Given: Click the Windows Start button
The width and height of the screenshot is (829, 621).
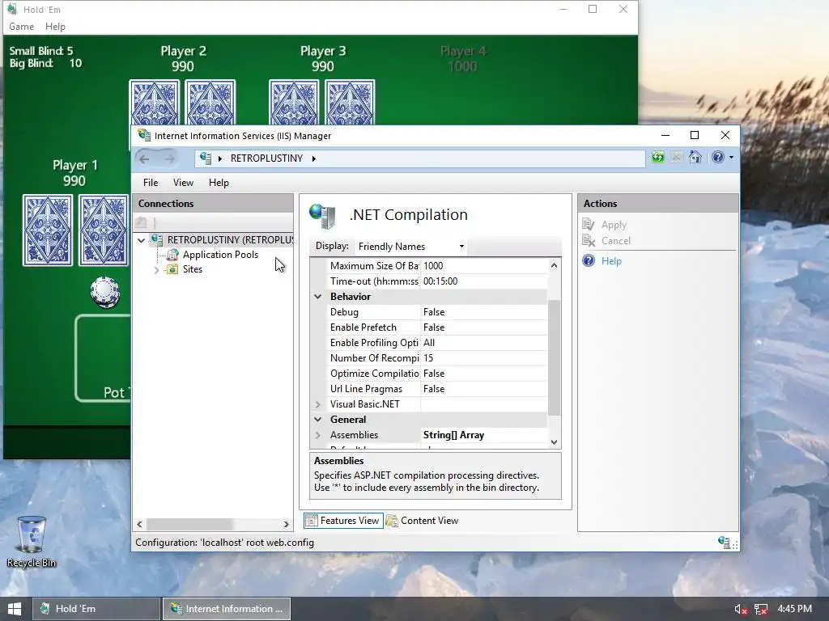Looking at the screenshot, I should [15, 609].
